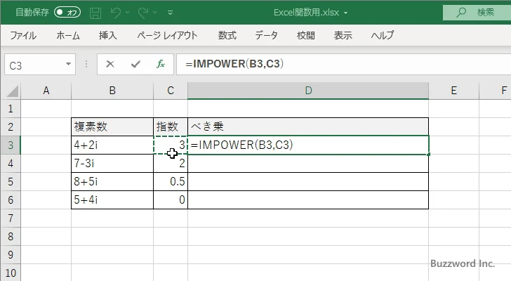The height and width of the screenshot is (281, 511).
Task: Click cell containing 8+5i
Action: [x=112, y=181]
